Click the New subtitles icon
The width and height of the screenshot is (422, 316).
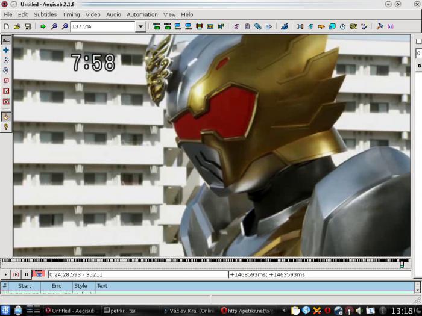tap(6, 26)
